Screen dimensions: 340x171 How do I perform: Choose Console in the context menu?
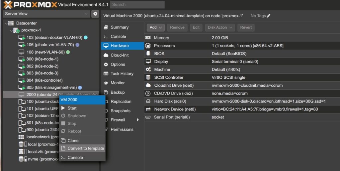82,157
